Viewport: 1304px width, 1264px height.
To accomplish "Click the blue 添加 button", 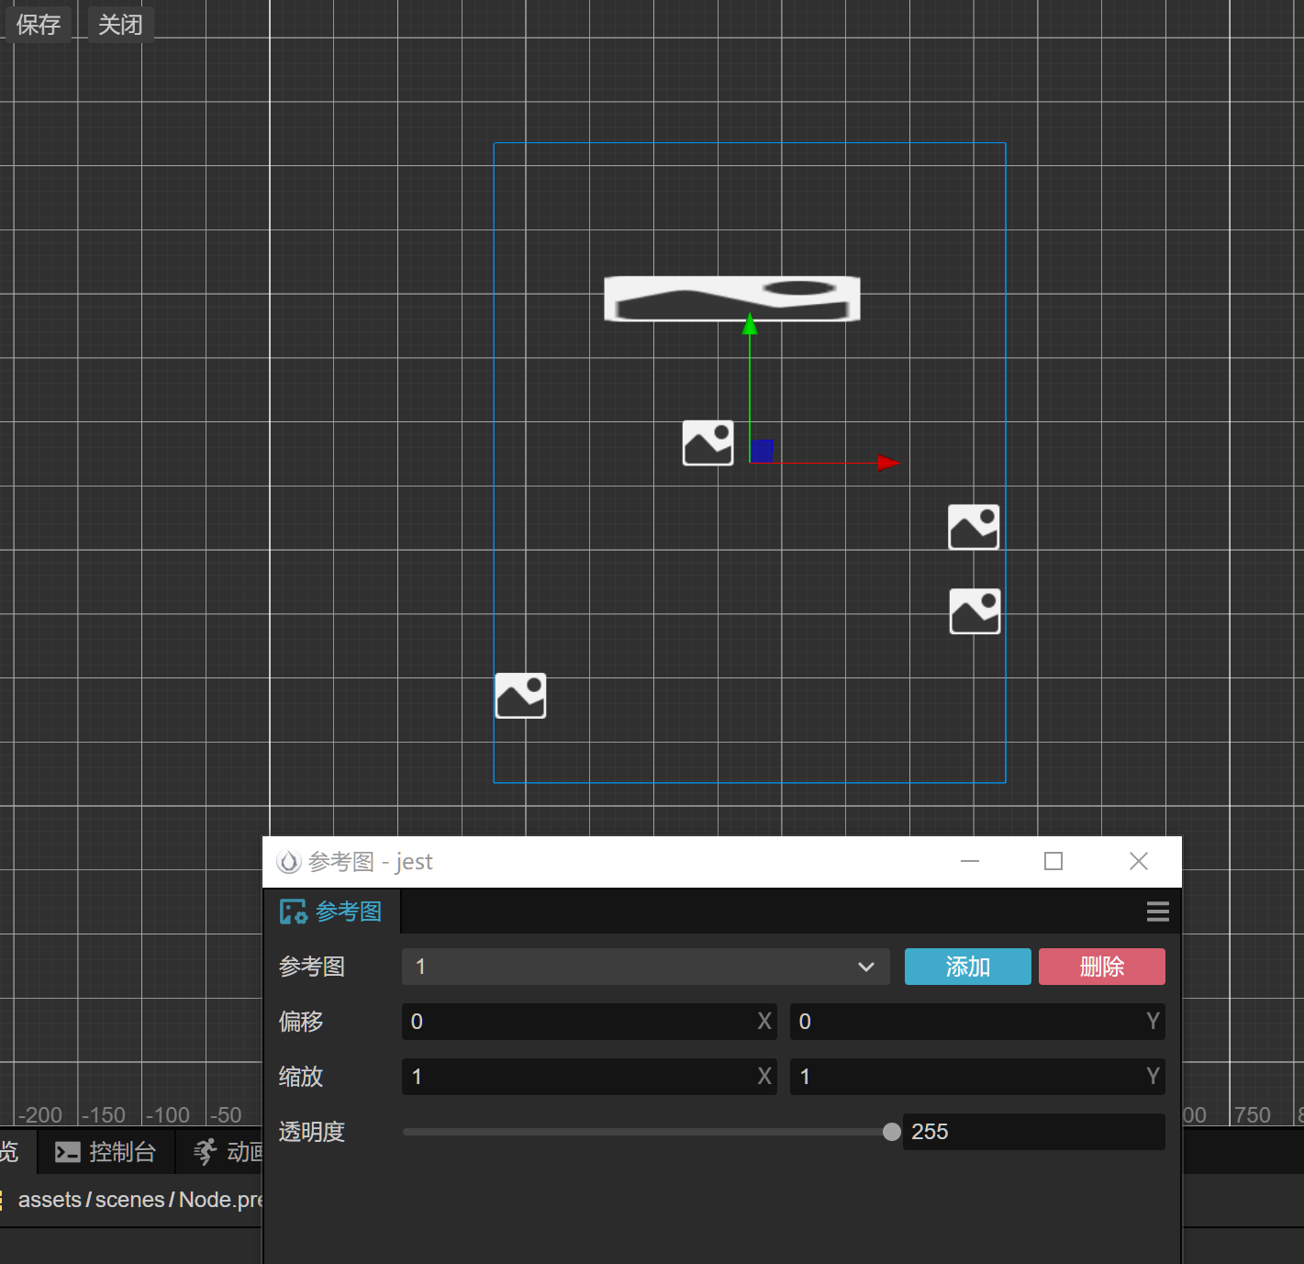I will (x=968, y=967).
